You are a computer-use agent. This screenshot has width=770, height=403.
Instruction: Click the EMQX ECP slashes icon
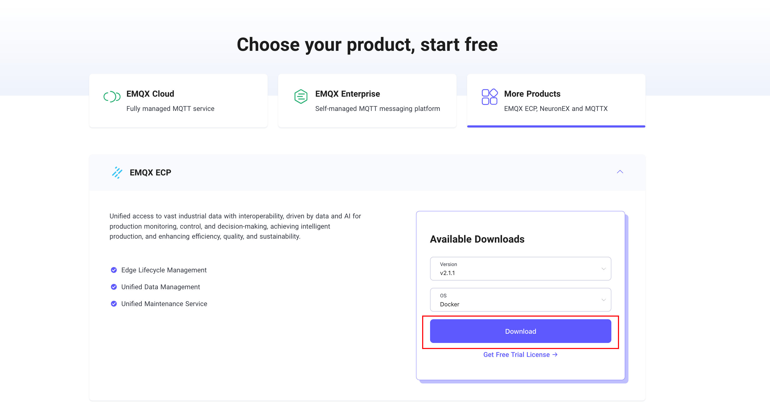tap(117, 173)
